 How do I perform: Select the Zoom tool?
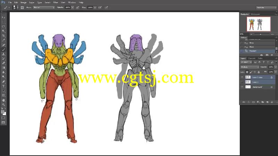click(3, 105)
